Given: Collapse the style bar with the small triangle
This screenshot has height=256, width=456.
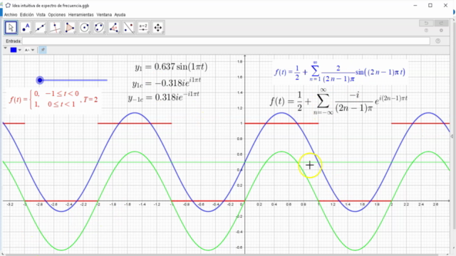Looking at the screenshot, I should click(x=5, y=48).
